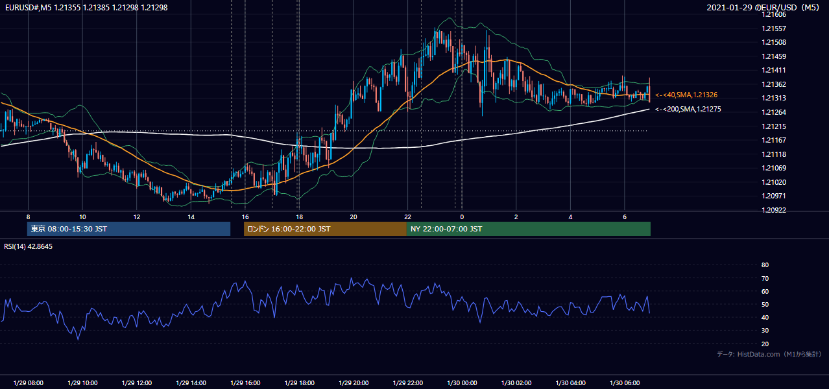Screen dimensions: 829x389
Task: Click the RSI 60 level label
Action: pyautogui.click(x=765, y=292)
